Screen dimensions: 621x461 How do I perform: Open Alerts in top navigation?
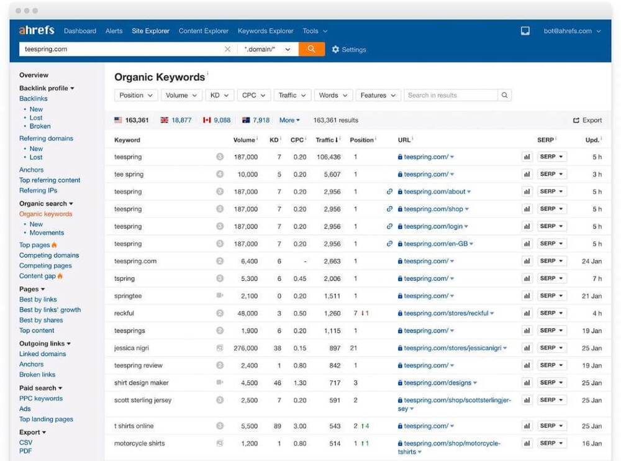click(x=114, y=31)
